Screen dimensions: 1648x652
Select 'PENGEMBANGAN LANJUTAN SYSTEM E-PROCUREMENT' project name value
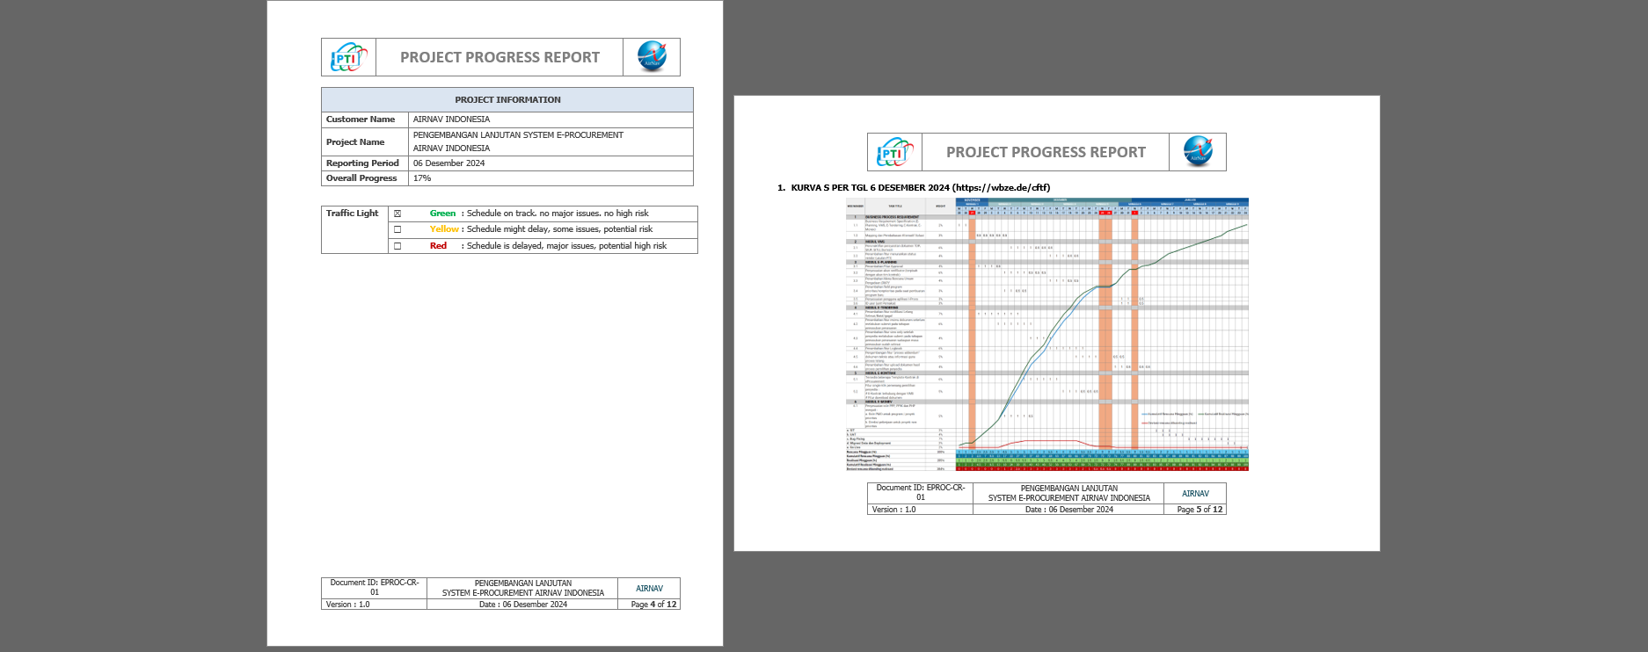click(518, 135)
